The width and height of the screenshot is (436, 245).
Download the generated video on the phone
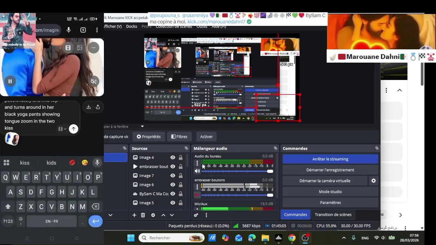click(x=89, y=107)
